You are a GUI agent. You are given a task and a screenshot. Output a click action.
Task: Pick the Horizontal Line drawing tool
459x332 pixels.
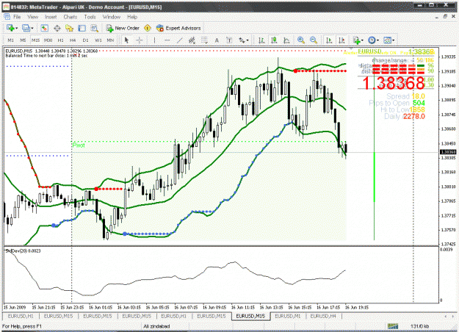167,40
